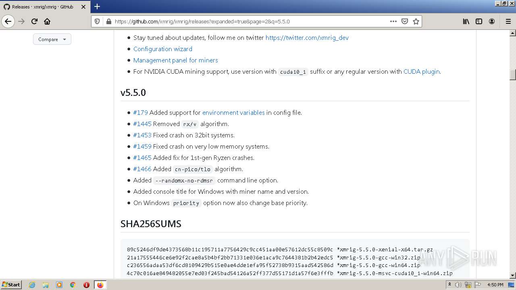
Task: Go back to the previous page
Action: pyautogui.click(x=8, y=21)
